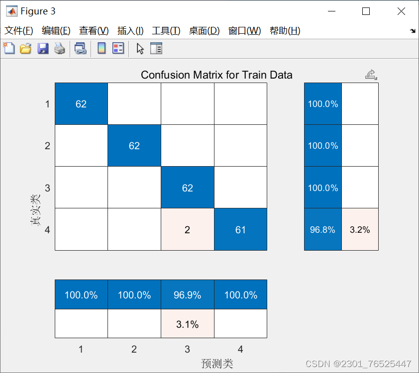The width and height of the screenshot is (419, 373).
Task: Toggle the legend with the Insert Legend icon
Action: coord(118,48)
